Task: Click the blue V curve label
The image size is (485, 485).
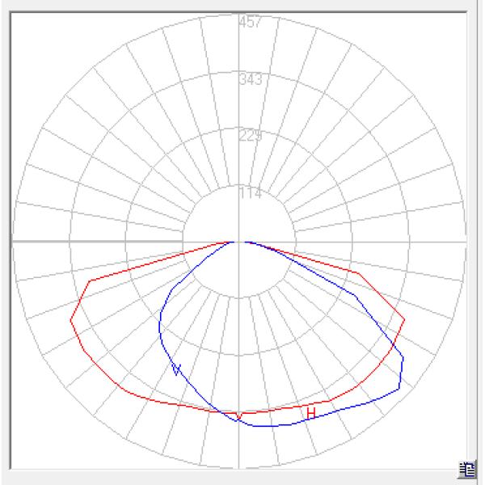Action: 176,369
